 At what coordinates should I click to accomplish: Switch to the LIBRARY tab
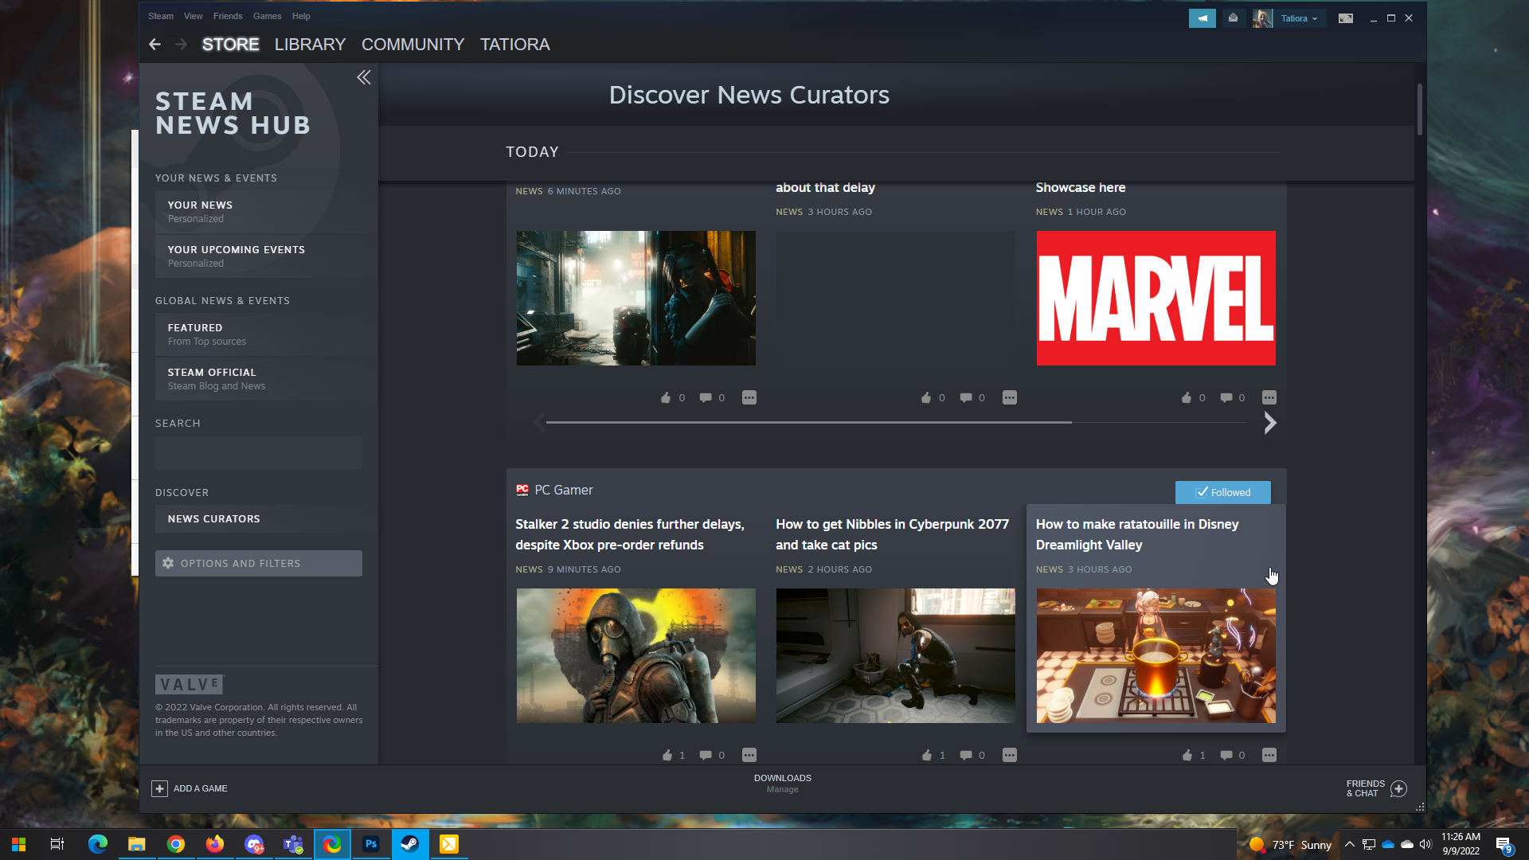[x=310, y=45]
